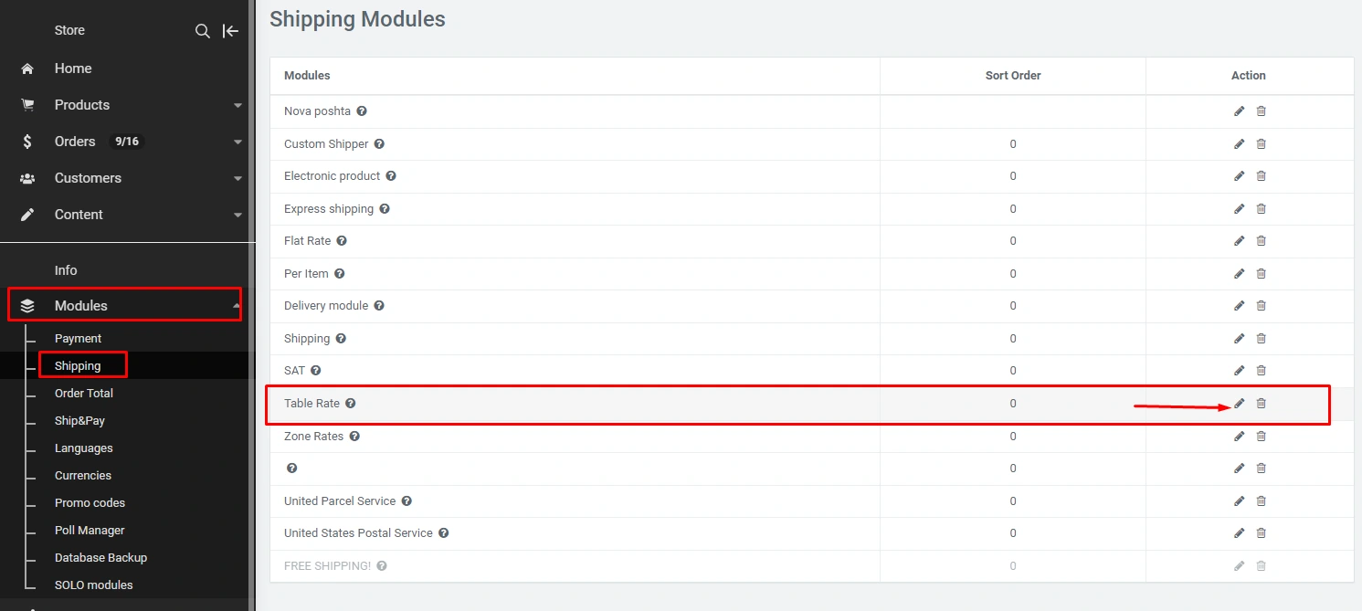Expand the Customers submenu
Viewport: 1362px width, 611px height.
click(238, 179)
